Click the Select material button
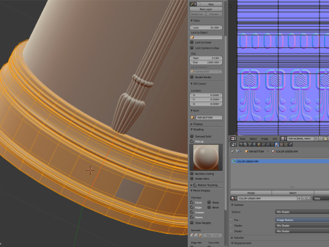The height and width of the screenshot is (247, 329). click(x=293, y=193)
